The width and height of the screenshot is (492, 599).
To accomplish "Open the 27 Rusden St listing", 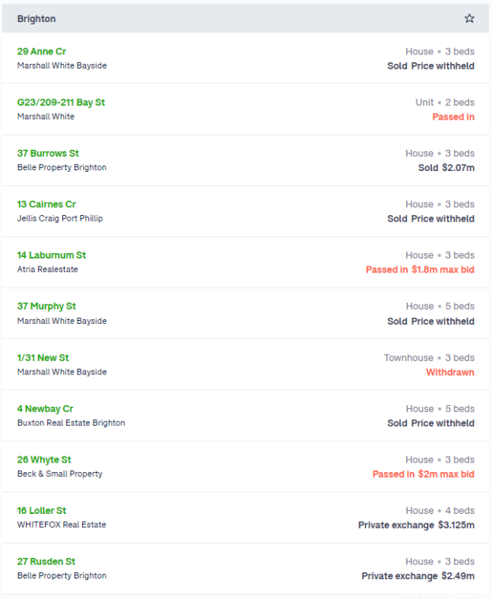I will tap(47, 561).
